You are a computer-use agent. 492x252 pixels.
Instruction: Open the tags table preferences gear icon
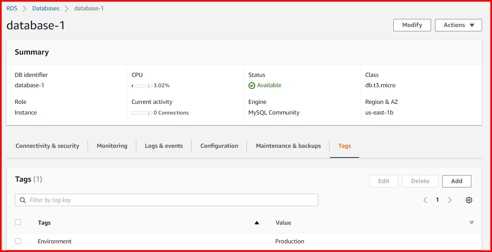[469, 200]
